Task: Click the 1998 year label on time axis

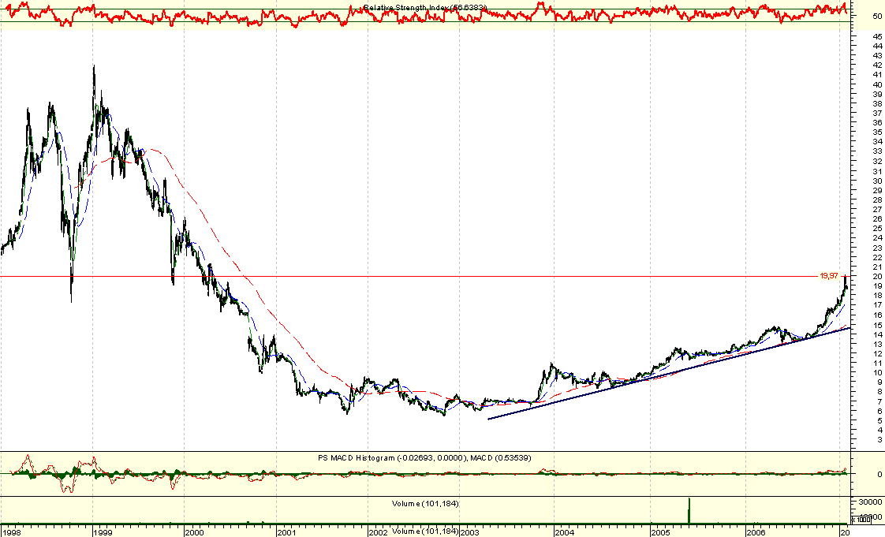Action: click(13, 532)
